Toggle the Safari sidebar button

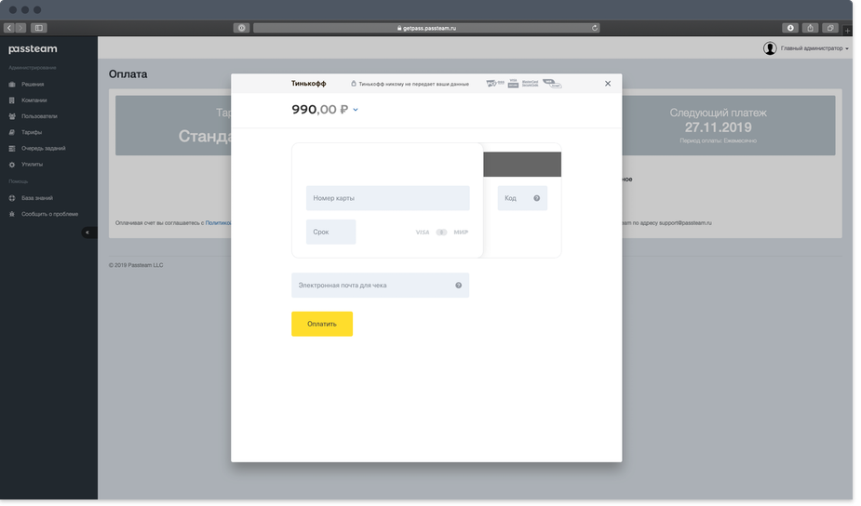point(38,28)
